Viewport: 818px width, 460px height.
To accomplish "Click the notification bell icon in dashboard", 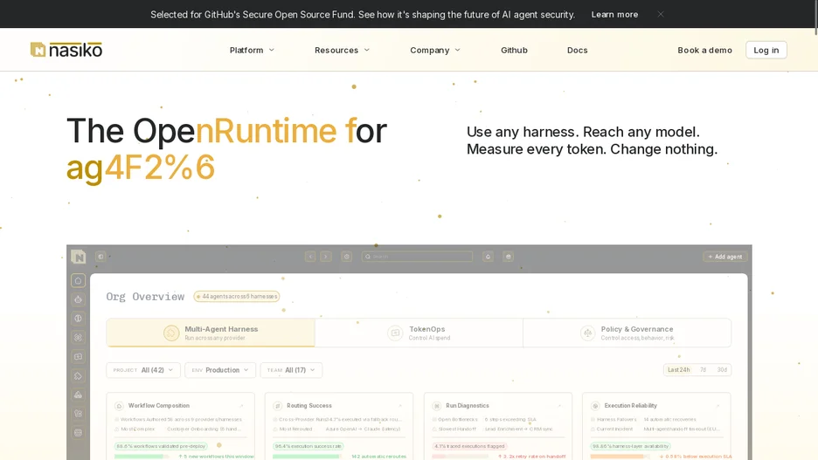I will [x=489, y=257].
